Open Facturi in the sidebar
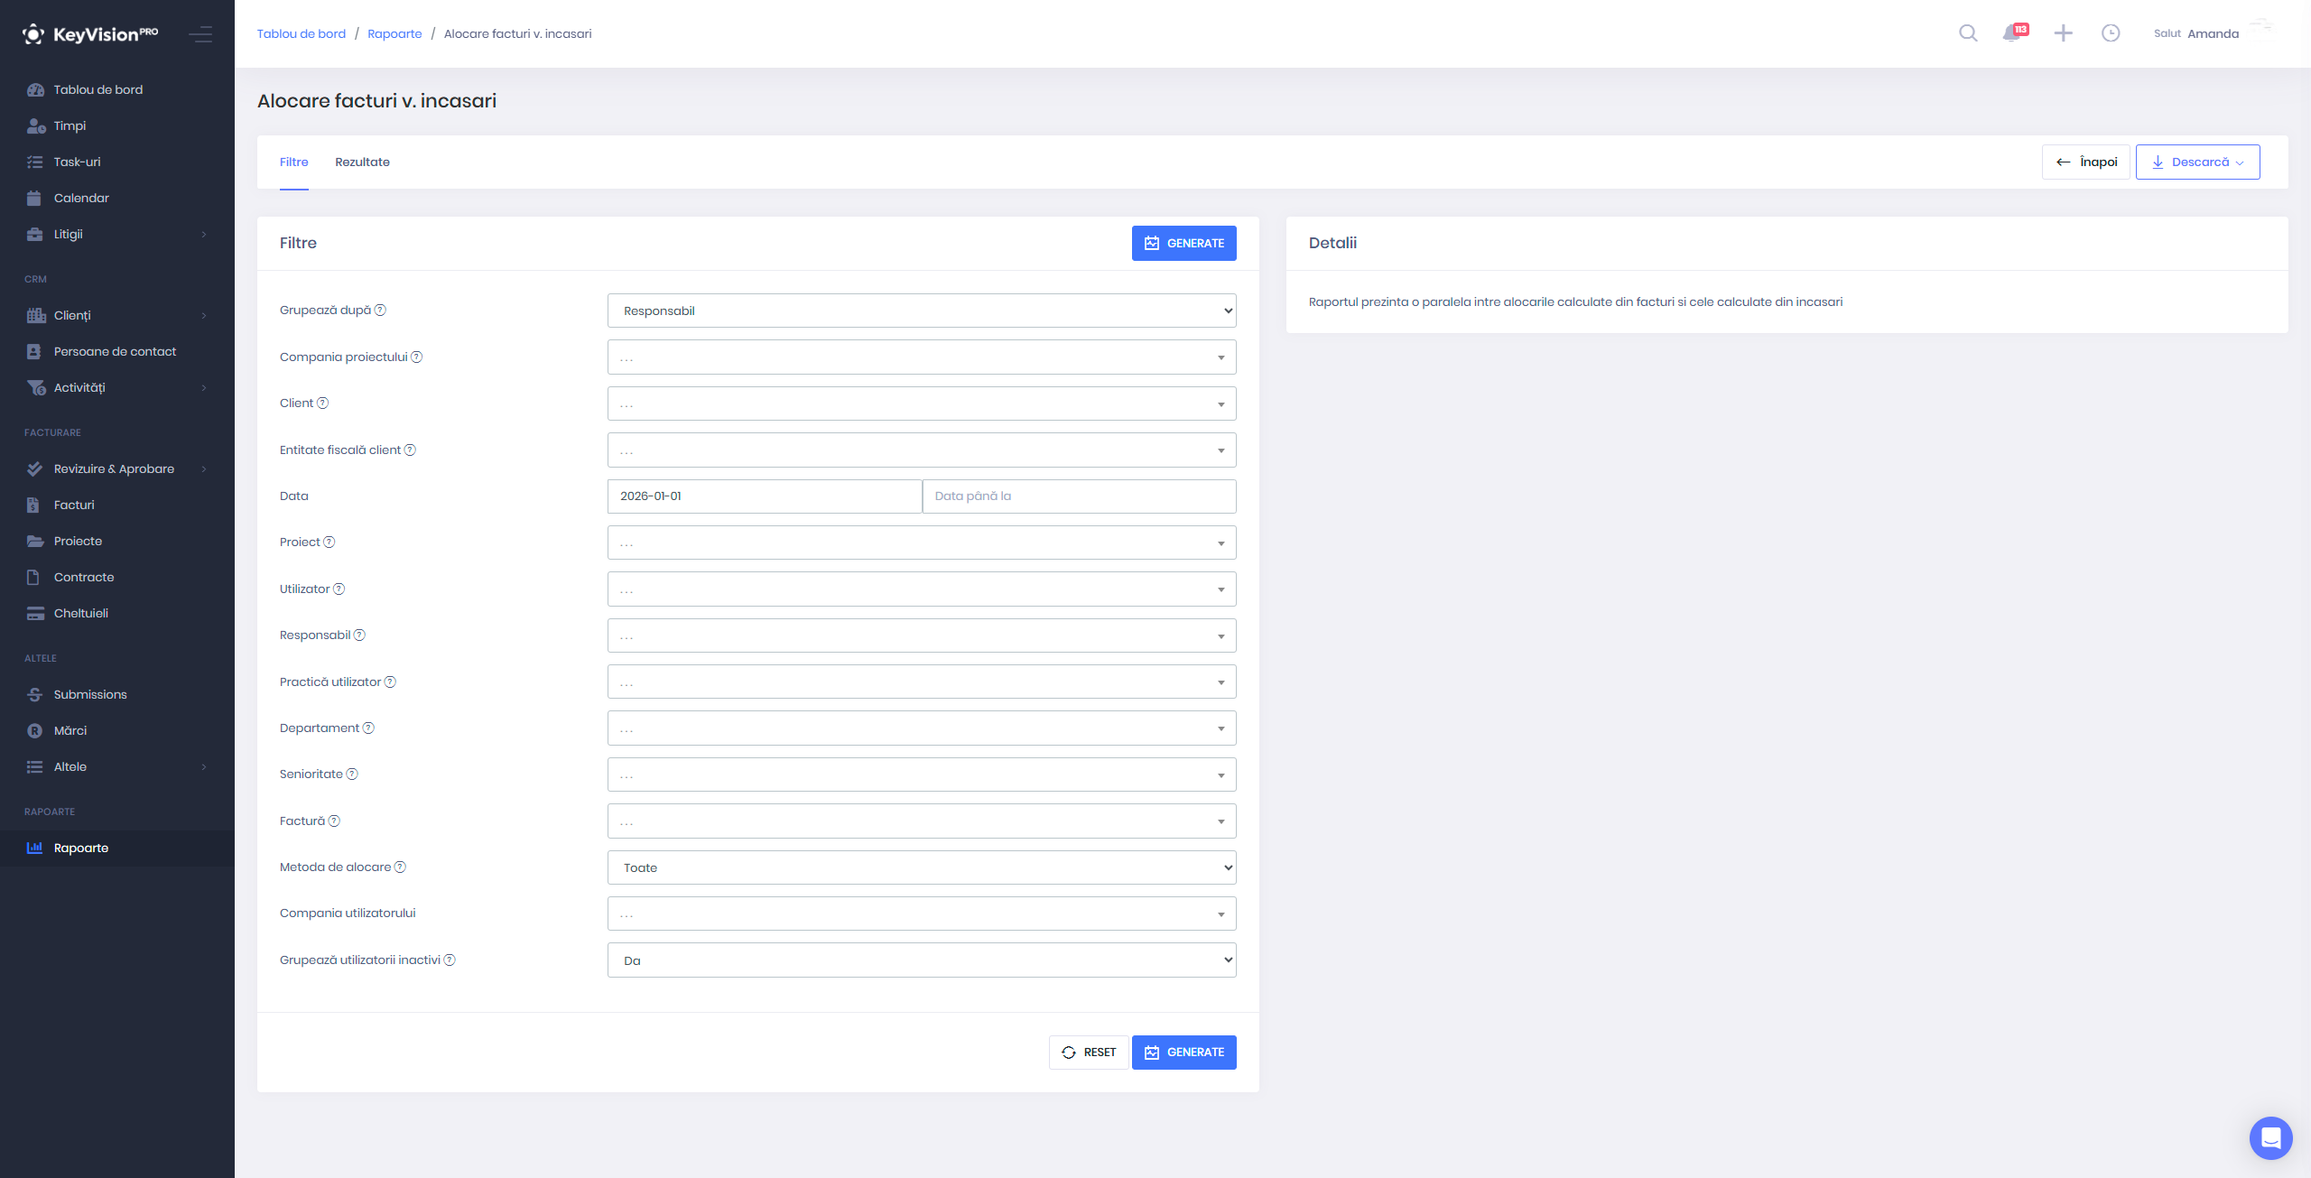Image resolution: width=2311 pixels, height=1178 pixels. click(117, 505)
